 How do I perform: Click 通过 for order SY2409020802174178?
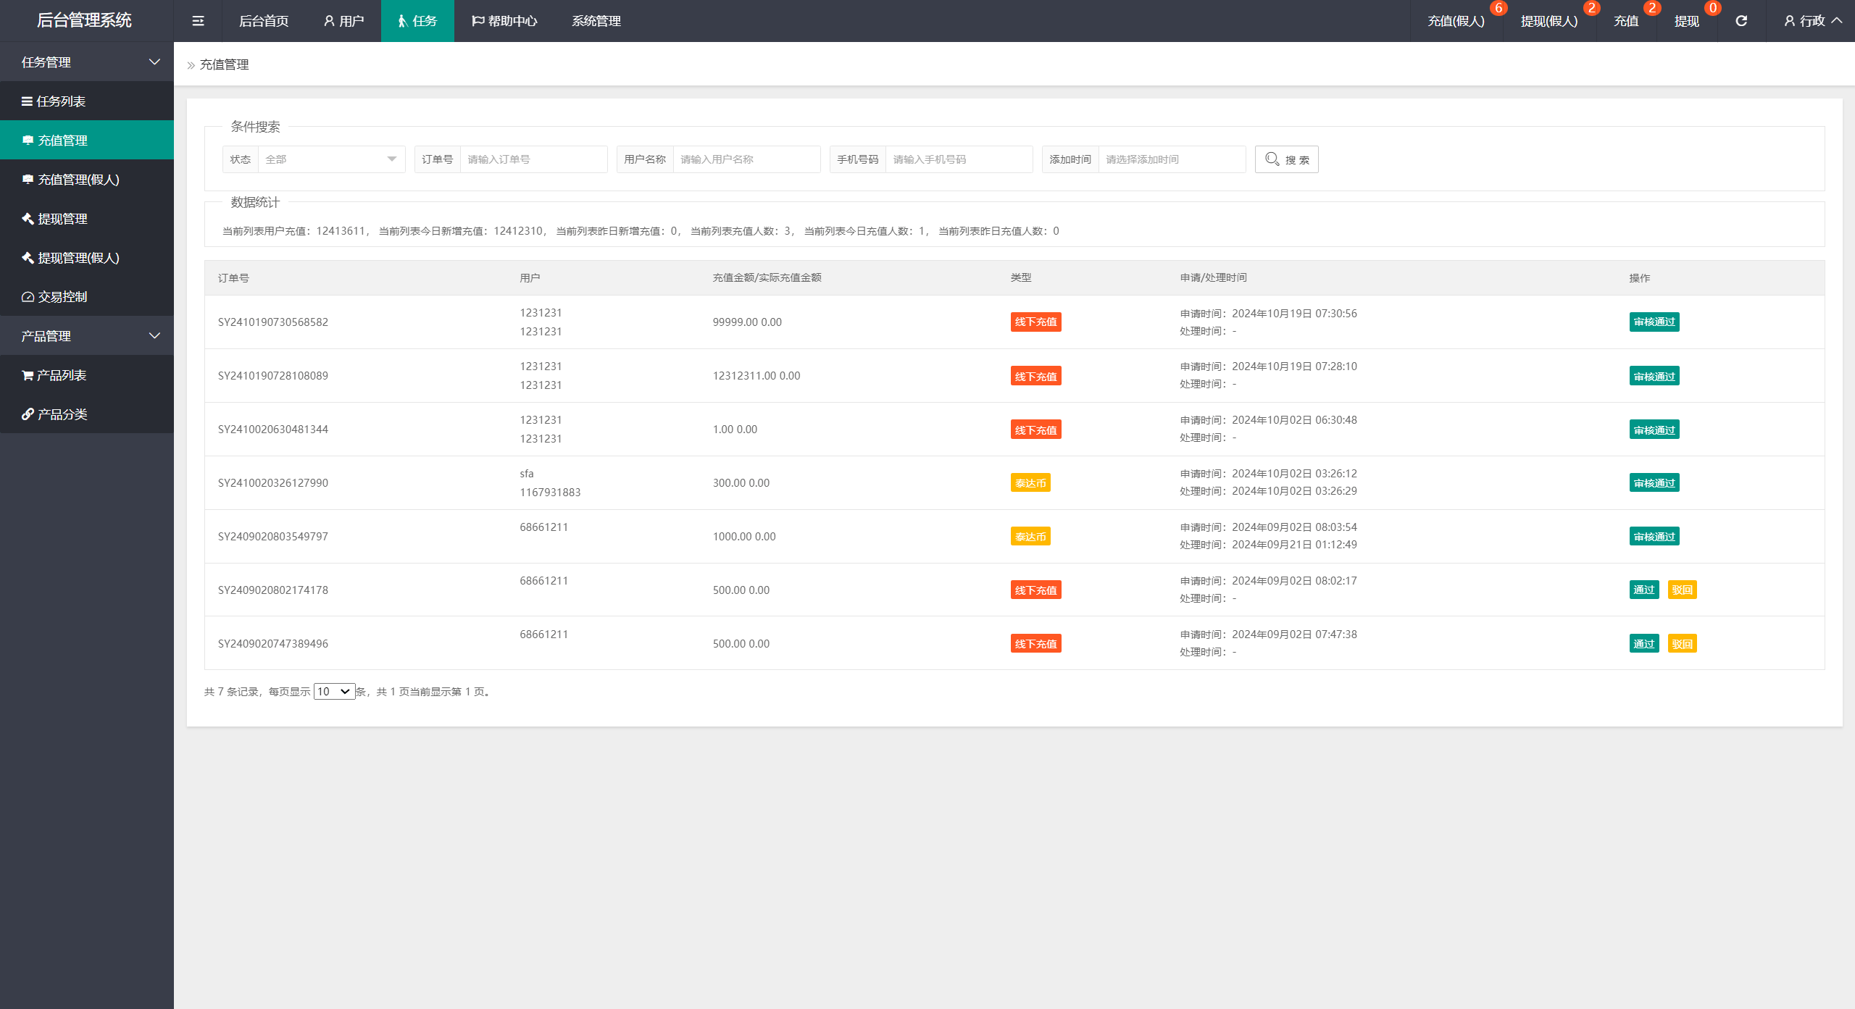click(1644, 590)
